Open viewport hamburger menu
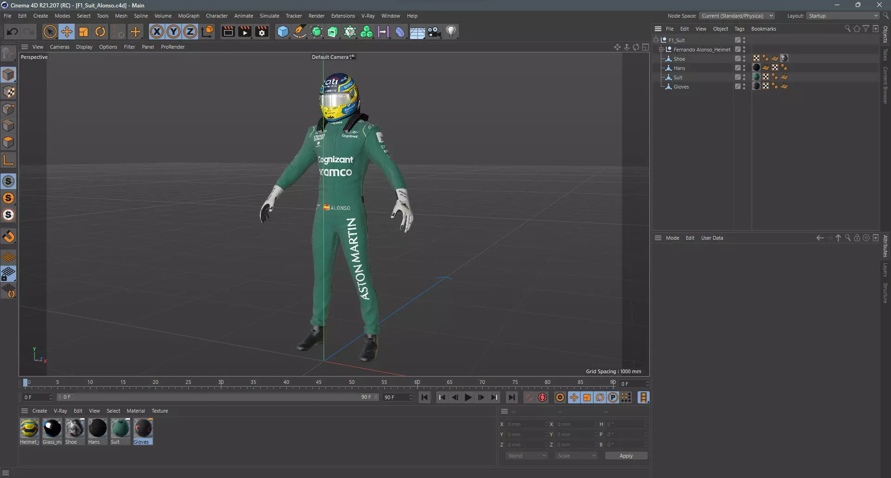This screenshot has height=478, width=891. [25, 47]
